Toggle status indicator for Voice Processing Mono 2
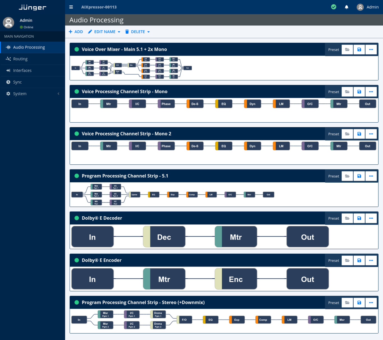 [x=76, y=134]
